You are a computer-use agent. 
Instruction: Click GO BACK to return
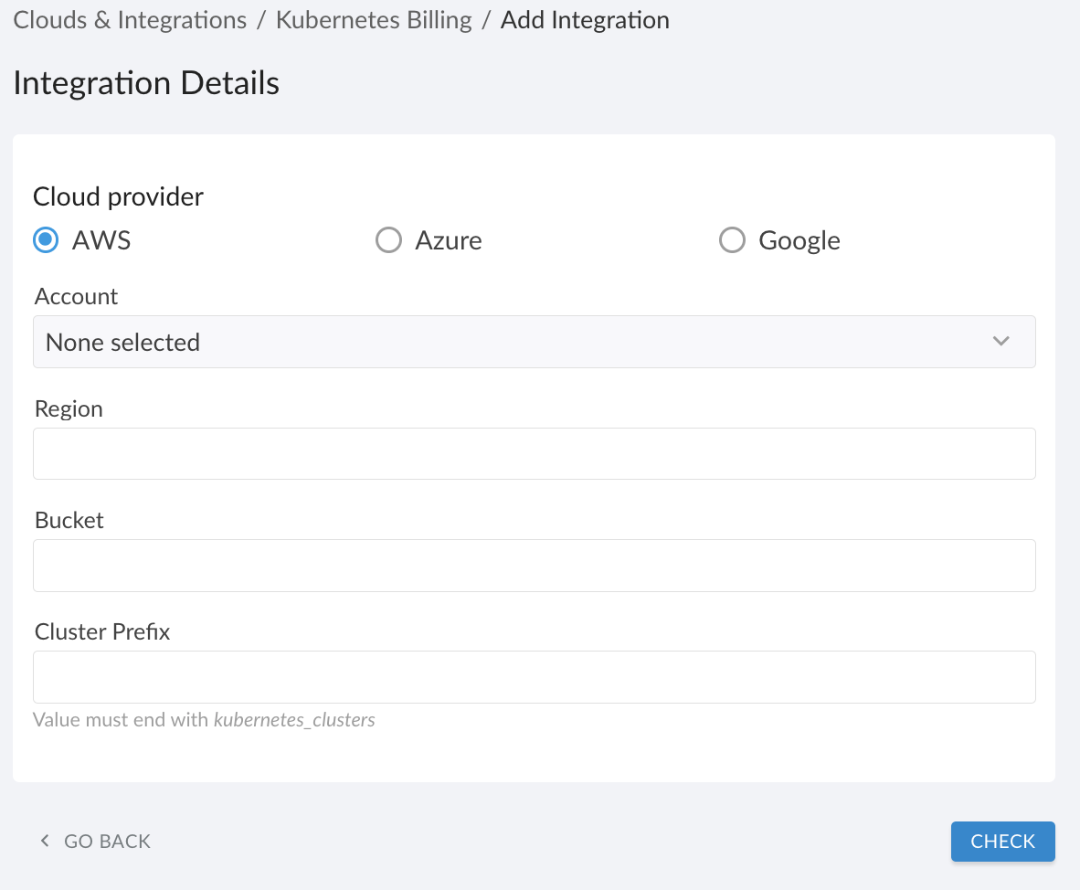tap(107, 841)
